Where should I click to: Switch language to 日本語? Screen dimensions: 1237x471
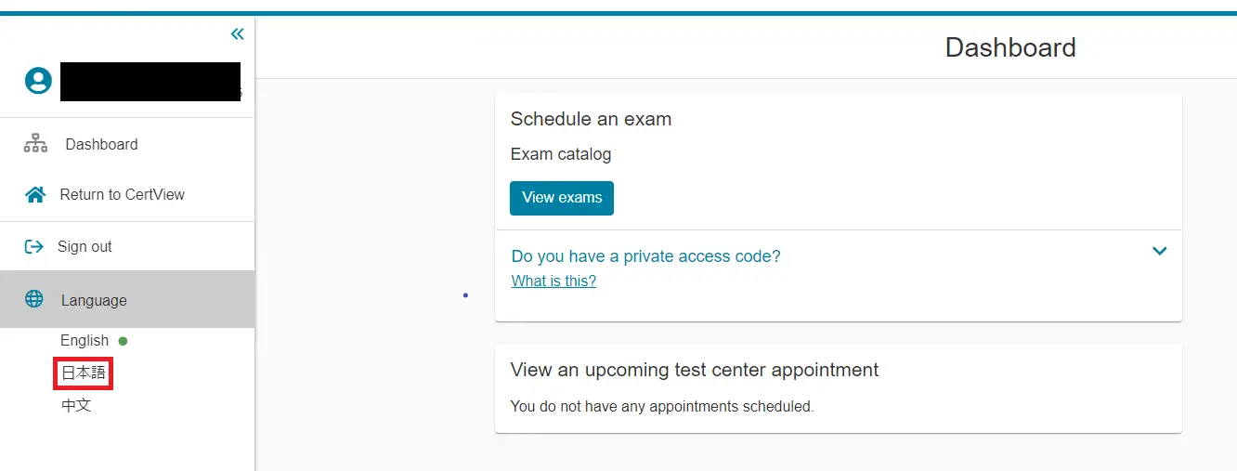84,373
